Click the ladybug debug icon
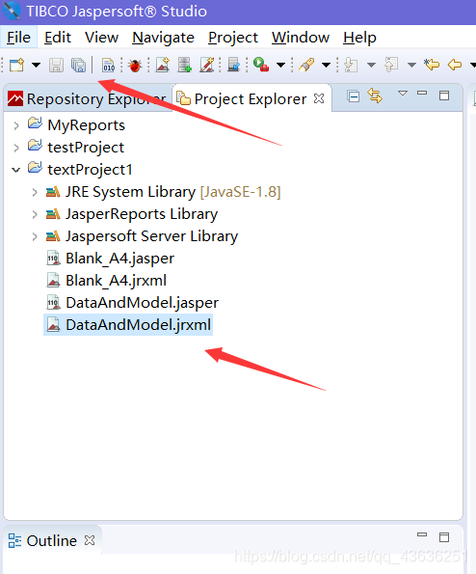The height and width of the screenshot is (574, 476). tap(135, 66)
